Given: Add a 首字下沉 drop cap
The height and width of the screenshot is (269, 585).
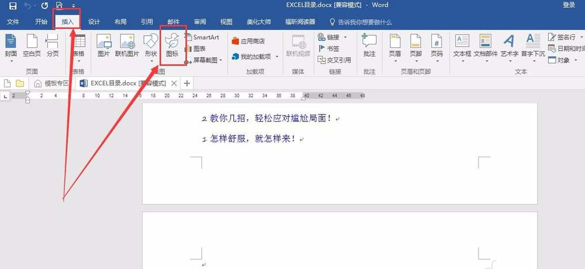Looking at the screenshot, I should [533, 48].
